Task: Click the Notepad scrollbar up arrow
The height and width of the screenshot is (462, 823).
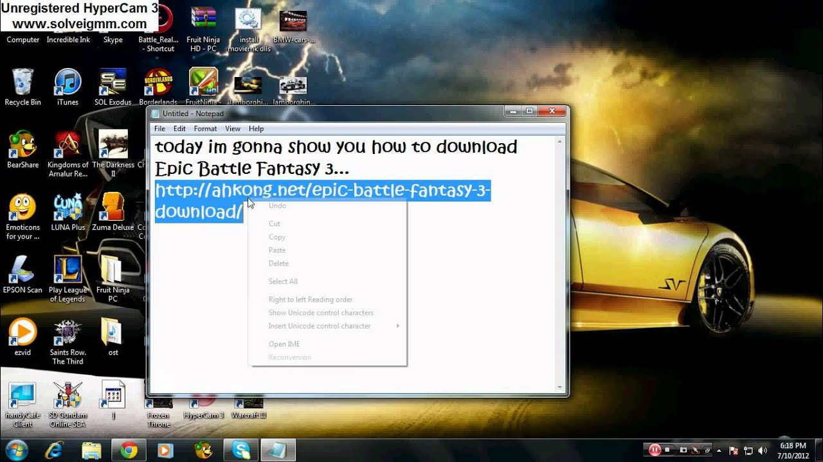Action: (x=561, y=141)
